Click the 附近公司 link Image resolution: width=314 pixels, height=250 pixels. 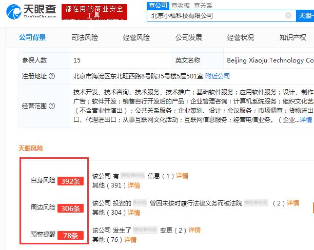click(x=218, y=76)
